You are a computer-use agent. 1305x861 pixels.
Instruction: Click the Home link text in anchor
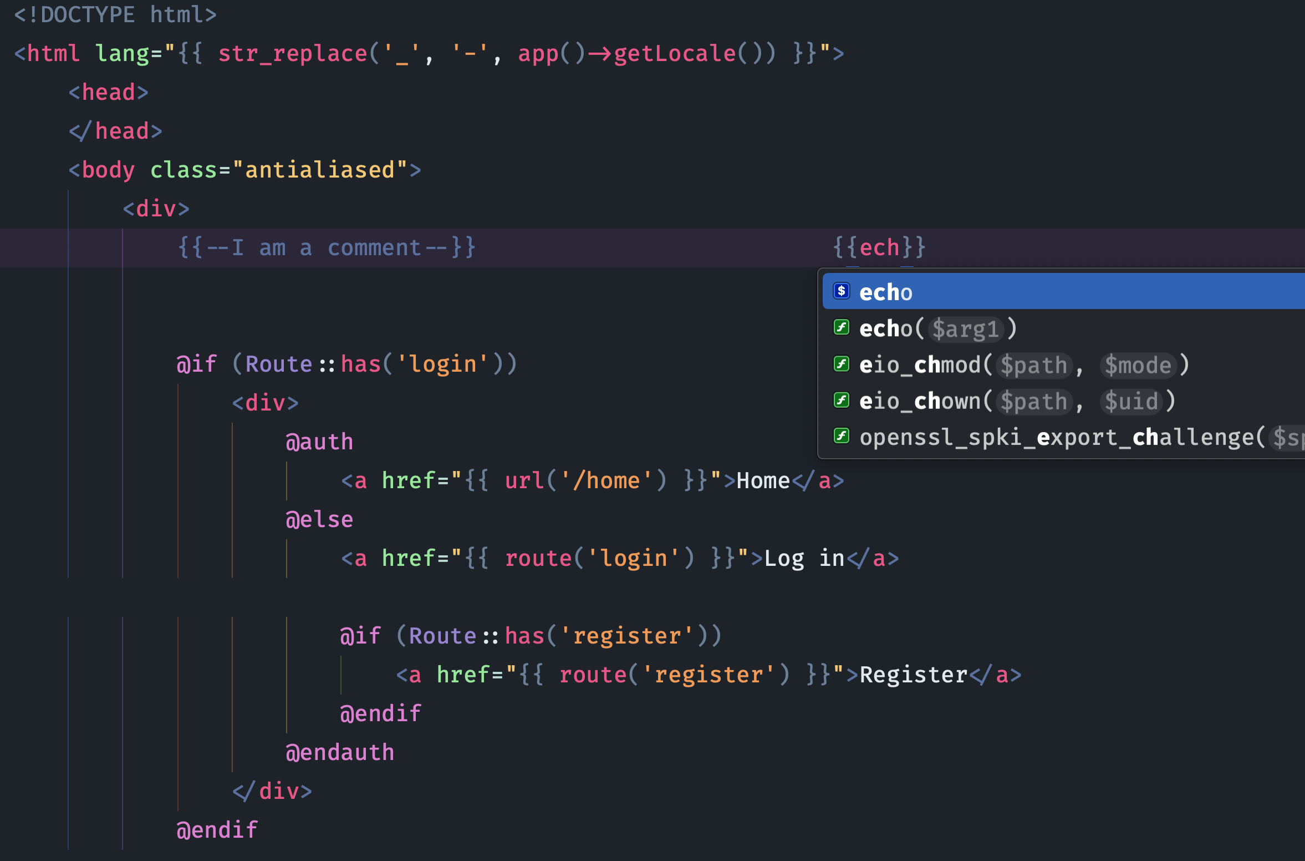point(763,480)
